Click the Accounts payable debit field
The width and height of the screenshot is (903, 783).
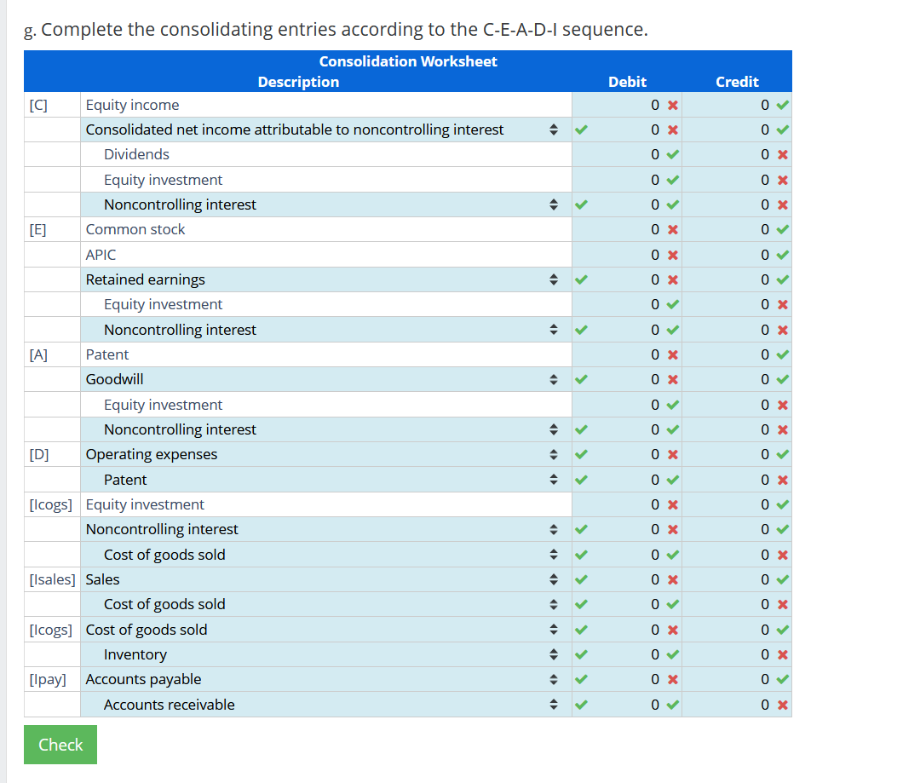point(628,679)
